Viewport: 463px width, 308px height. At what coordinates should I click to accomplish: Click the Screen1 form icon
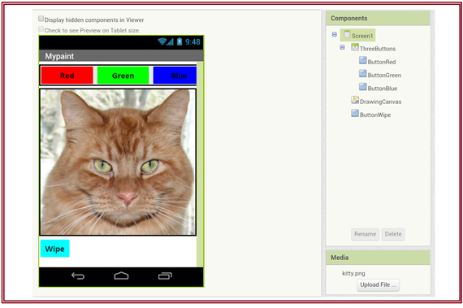[x=347, y=34]
